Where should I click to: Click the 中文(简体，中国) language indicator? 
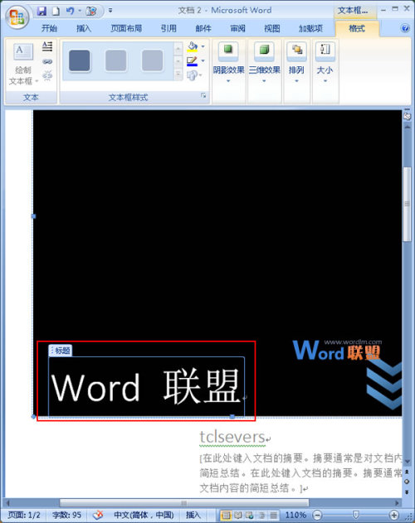pyautogui.click(x=144, y=515)
